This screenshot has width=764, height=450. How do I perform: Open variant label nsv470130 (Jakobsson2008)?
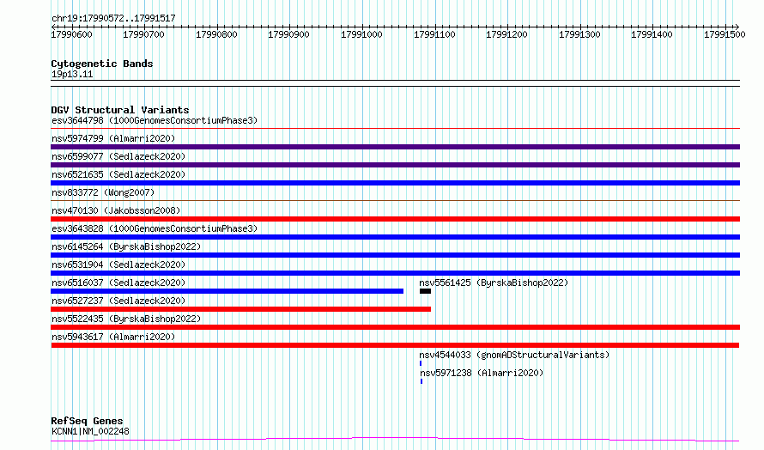pos(116,210)
